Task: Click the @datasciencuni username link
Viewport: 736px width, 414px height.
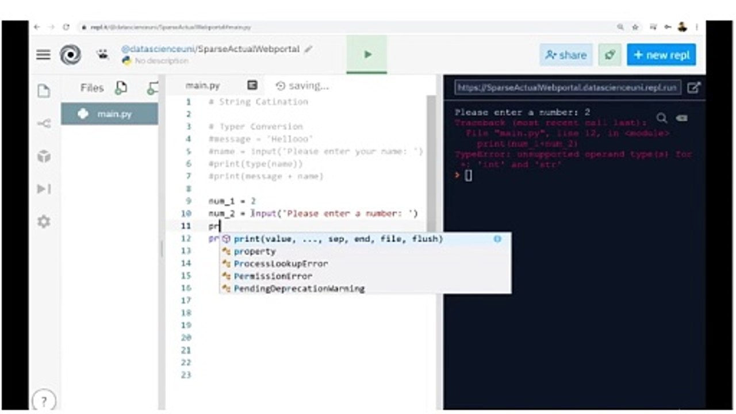Action: point(157,49)
